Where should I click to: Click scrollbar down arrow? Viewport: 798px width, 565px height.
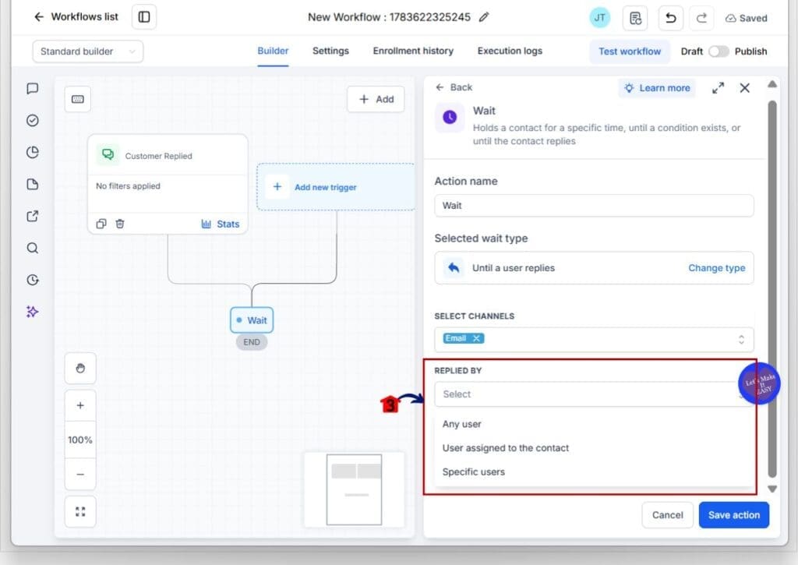772,489
